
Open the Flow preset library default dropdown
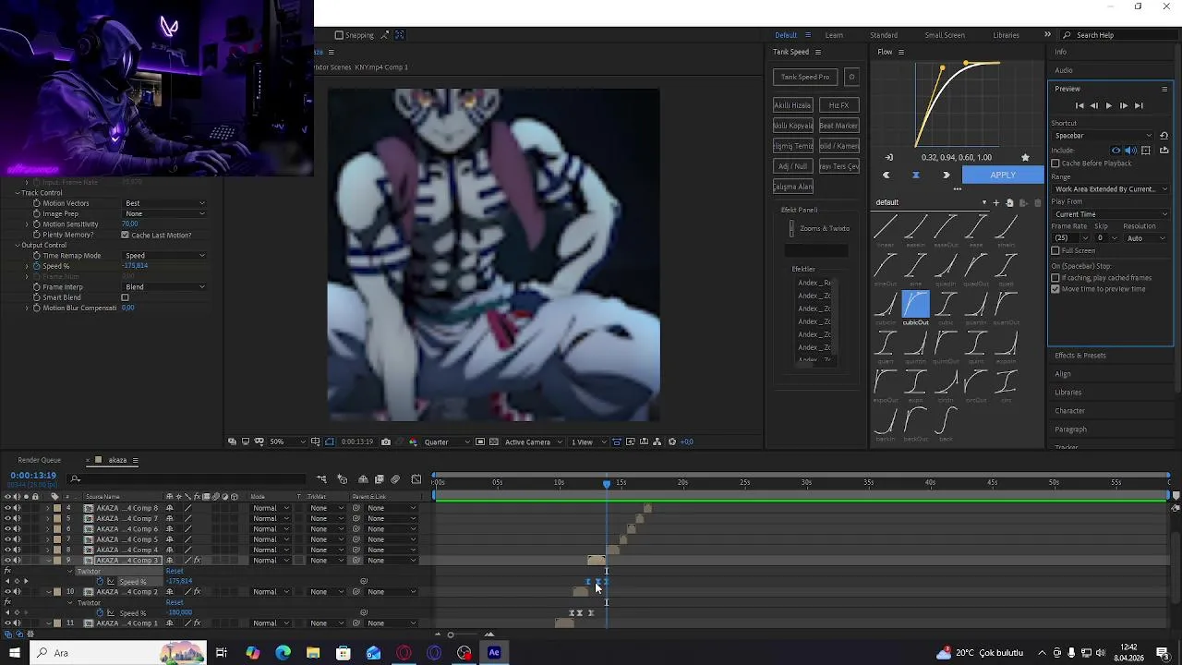point(930,202)
